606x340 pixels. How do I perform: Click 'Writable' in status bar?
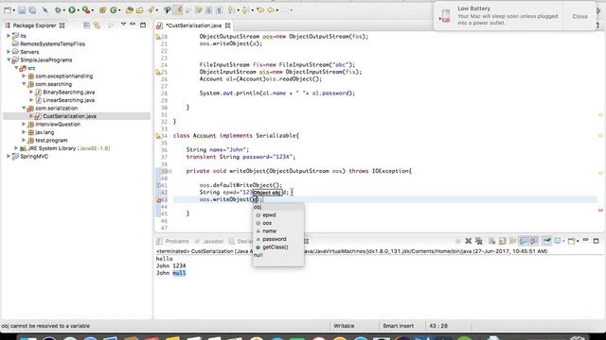[344, 326]
